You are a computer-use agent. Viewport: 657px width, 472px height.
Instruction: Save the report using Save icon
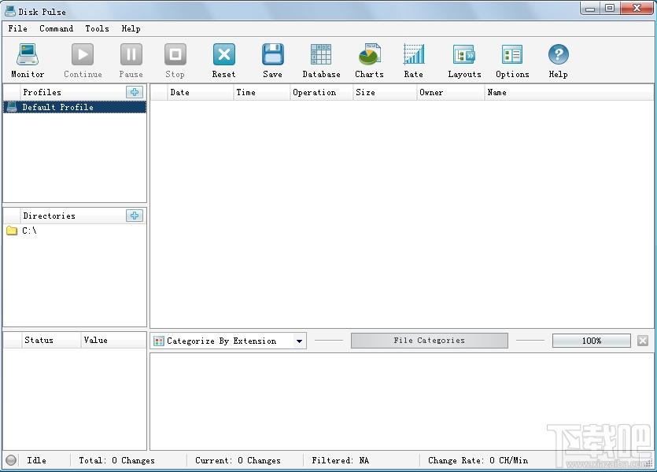coord(273,54)
